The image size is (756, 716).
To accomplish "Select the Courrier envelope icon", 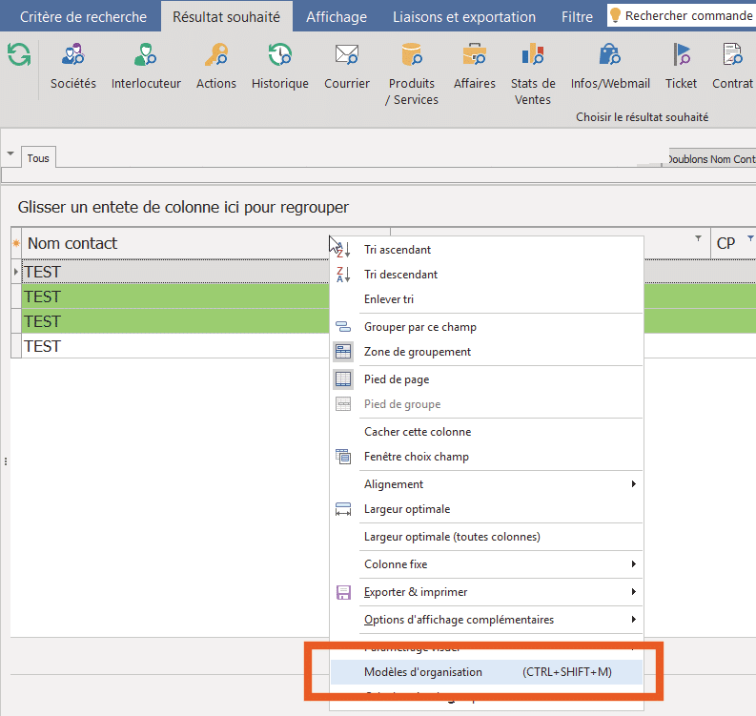I will (346, 55).
